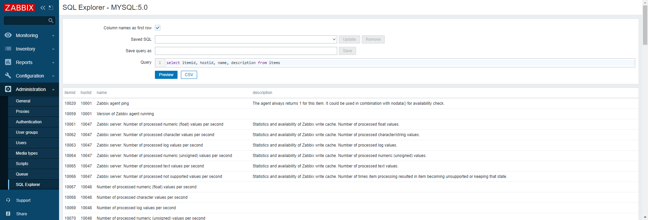The width and height of the screenshot is (648, 220).
Task: Click the name column header
Action: pos(102,93)
